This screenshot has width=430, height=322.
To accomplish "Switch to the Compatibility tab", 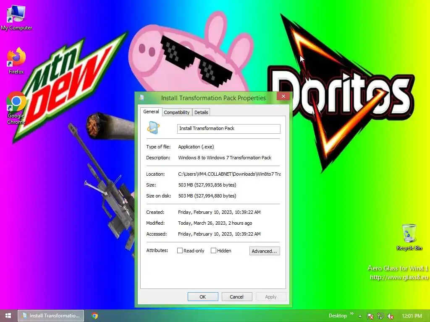I will pyautogui.click(x=177, y=112).
